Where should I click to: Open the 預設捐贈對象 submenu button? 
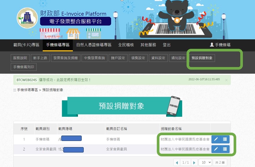coord(202,58)
